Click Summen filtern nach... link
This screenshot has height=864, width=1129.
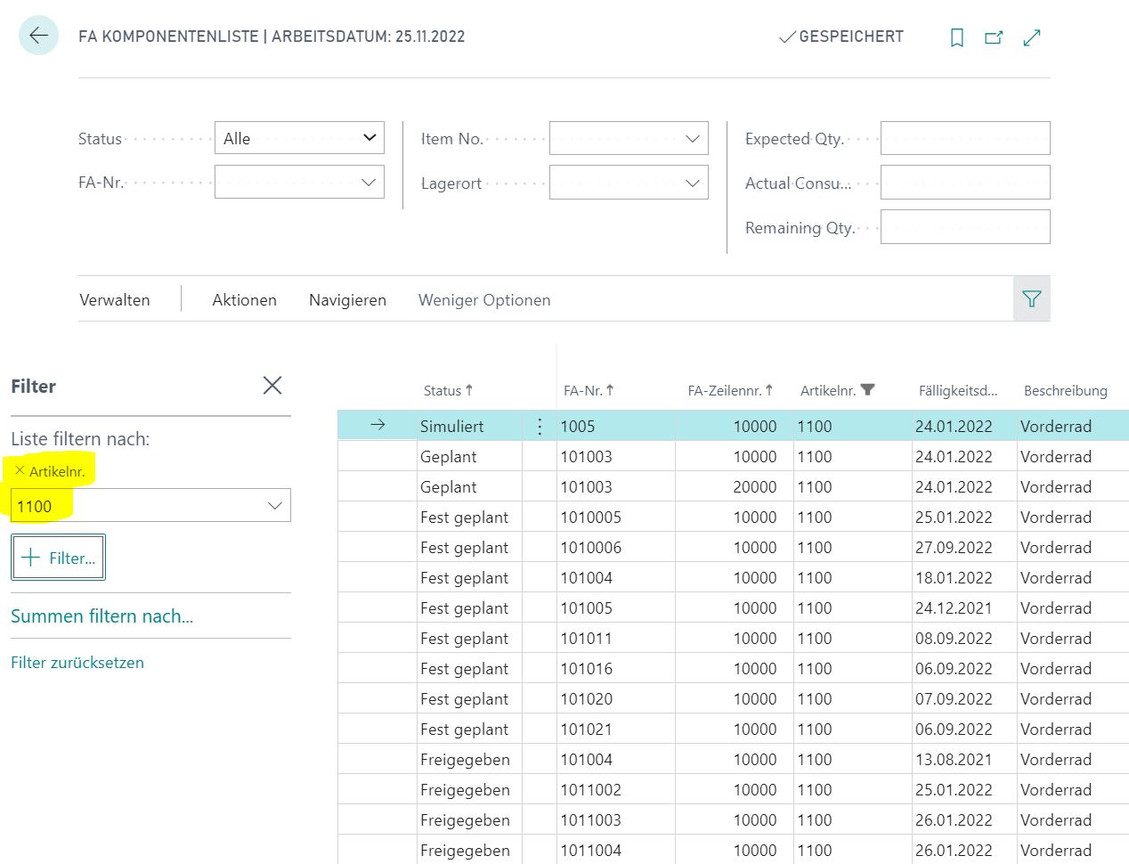coord(102,616)
